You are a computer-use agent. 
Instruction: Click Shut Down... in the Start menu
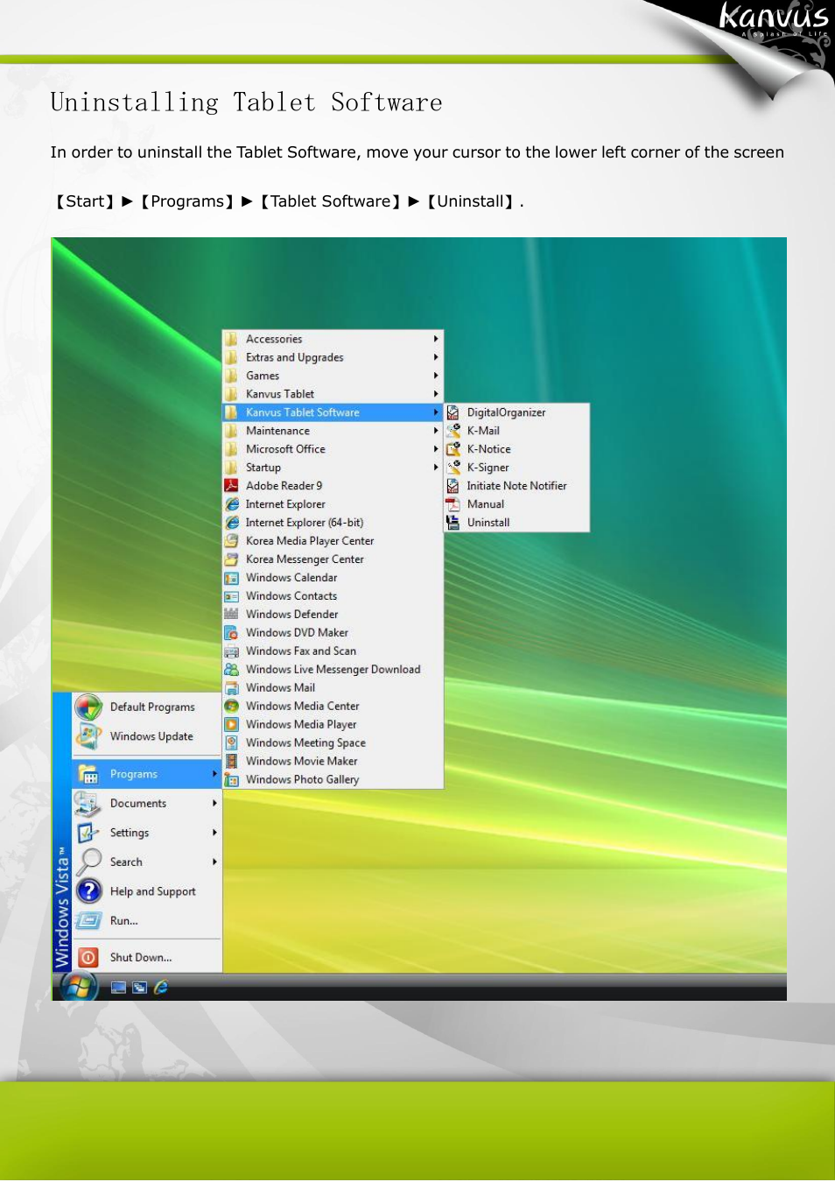[147, 958]
